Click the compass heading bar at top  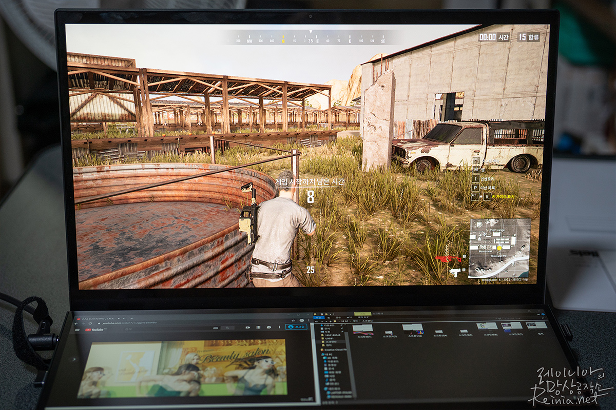[x=311, y=37]
